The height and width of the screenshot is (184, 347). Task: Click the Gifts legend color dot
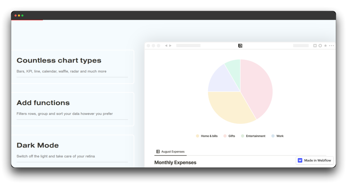[x=225, y=136]
